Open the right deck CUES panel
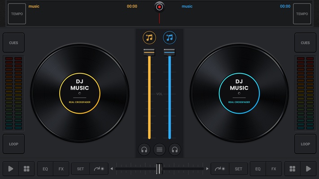Screen dimensions: 319x179 (305, 43)
